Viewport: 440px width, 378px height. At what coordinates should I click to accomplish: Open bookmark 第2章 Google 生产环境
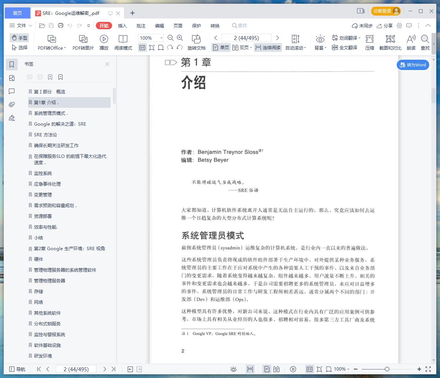coord(69,248)
